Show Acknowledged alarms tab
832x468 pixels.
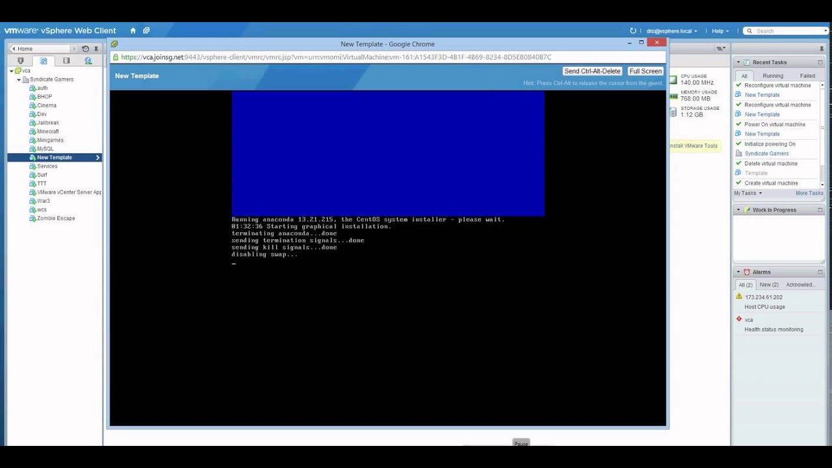tap(799, 285)
